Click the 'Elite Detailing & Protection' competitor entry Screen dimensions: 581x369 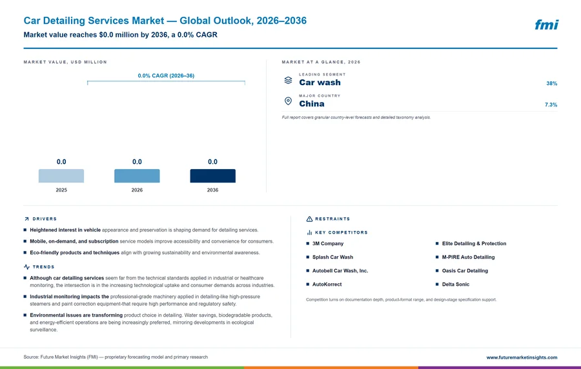pyautogui.click(x=474, y=244)
